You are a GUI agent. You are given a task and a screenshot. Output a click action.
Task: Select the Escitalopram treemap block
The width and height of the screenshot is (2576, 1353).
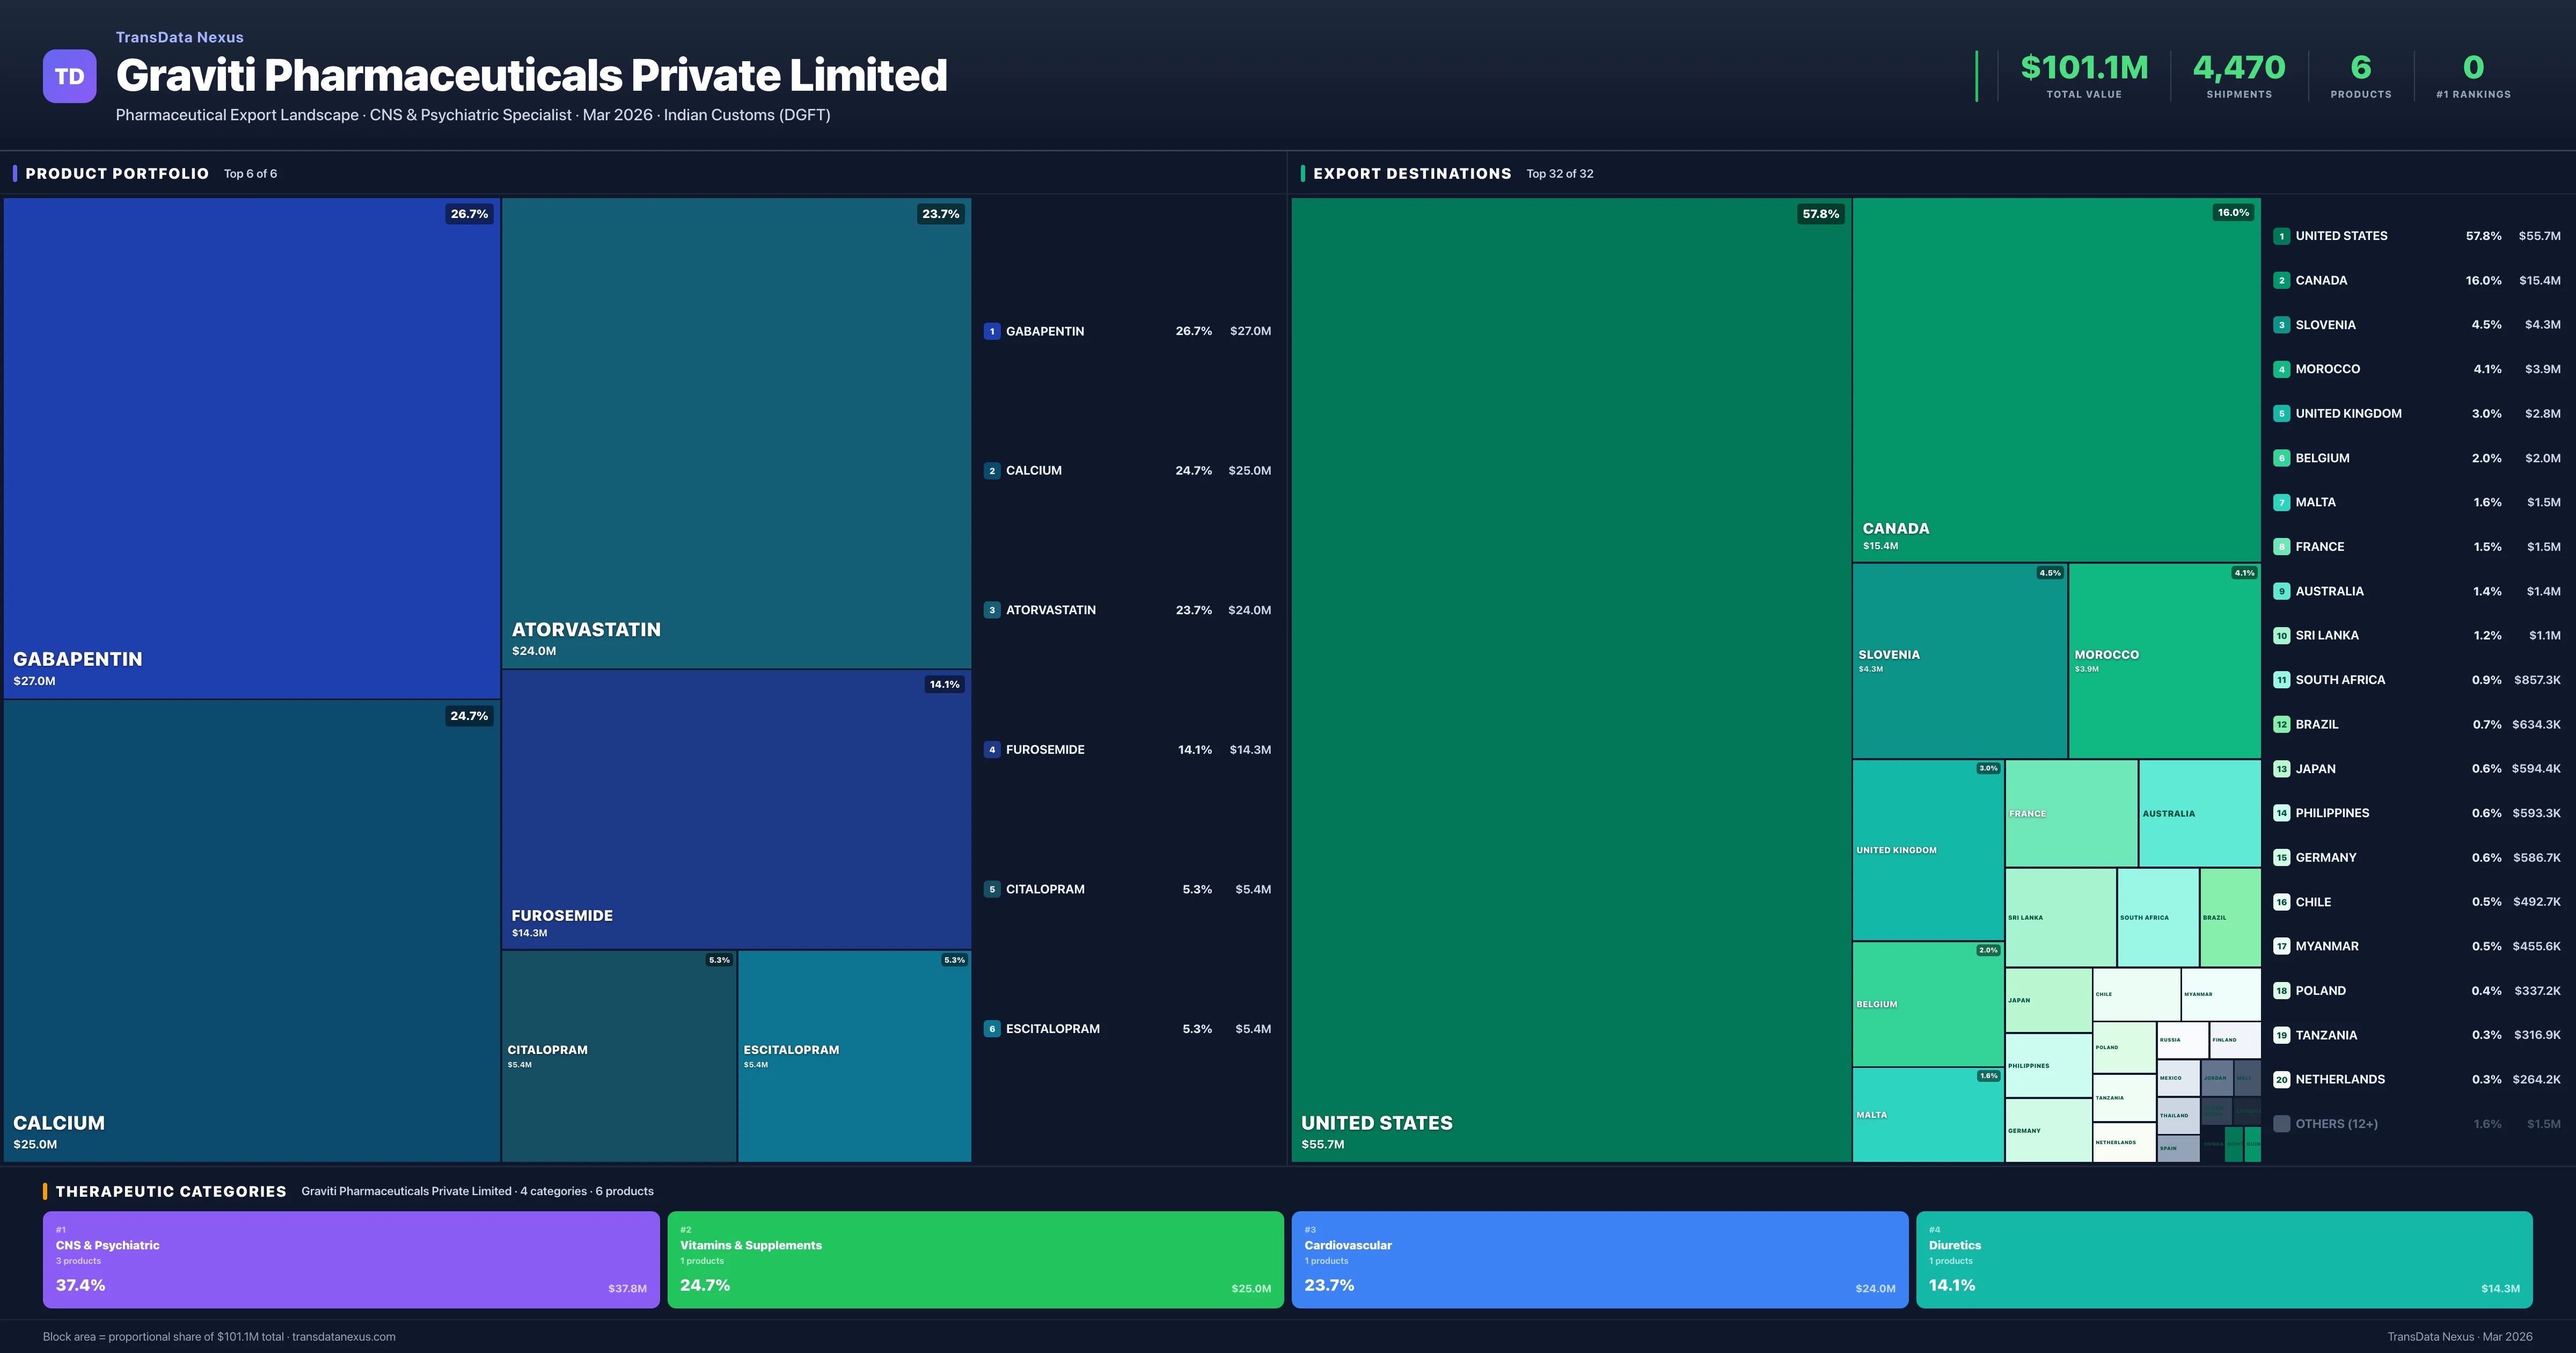pyautogui.click(x=854, y=1056)
